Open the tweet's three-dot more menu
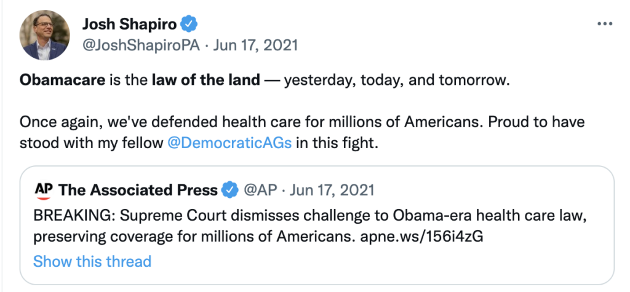Image resolution: width=630 pixels, height=292 pixels. (605, 23)
